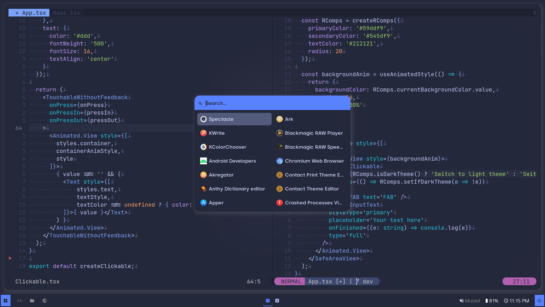Open Blackmagic RAW Player
545x307 pixels.
pos(313,133)
